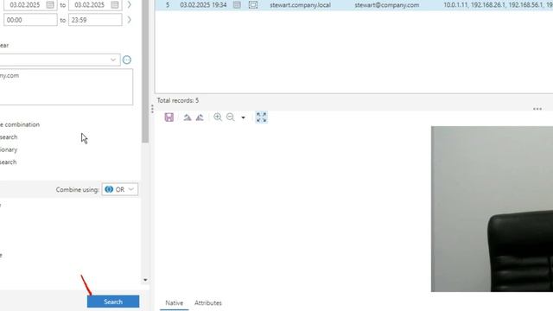553x311 pixels.
Task: Click the scroll-down arrow of the left panel
Action: point(145,280)
